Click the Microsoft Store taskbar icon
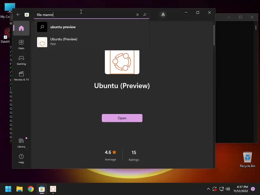This screenshot has width=260, height=195. (42, 189)
